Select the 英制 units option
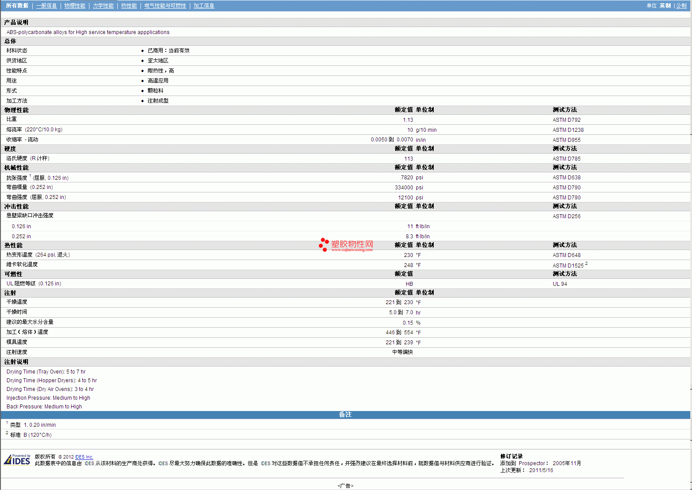This screenshot has width=692, height=490. tap(665, 6)
